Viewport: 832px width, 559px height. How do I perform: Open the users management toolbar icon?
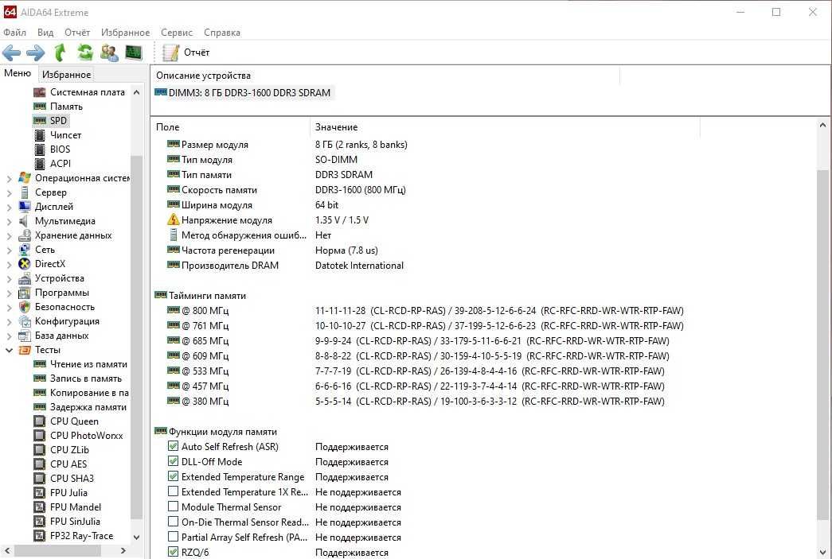[109, 52]
